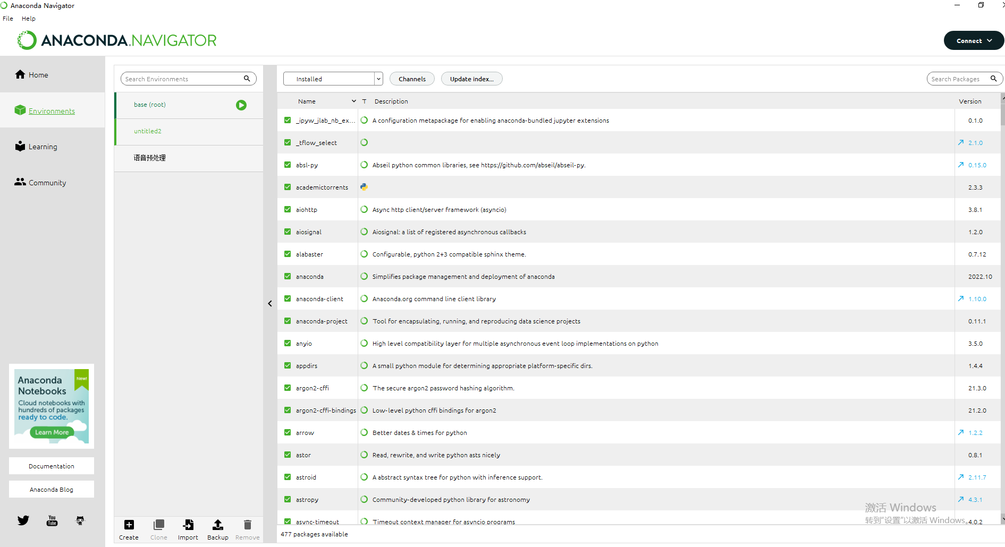The width and height of the screenshot is (1005, 547).
Task: Click the update arrow for astroid version
Action: point(961,477)
